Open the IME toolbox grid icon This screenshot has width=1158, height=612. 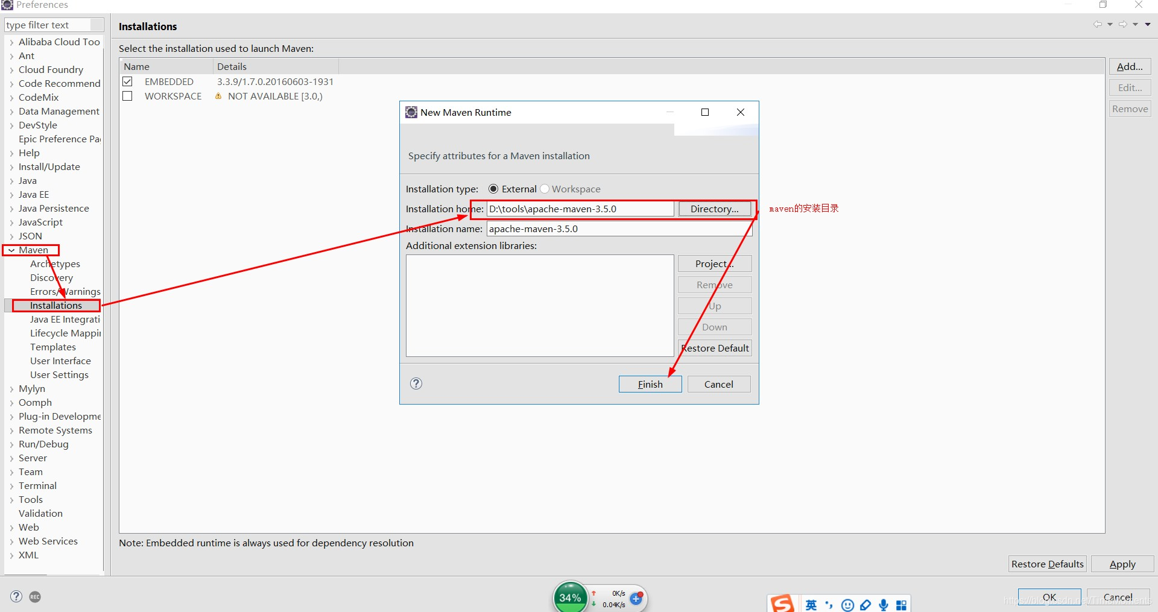[x=902, y=605]
